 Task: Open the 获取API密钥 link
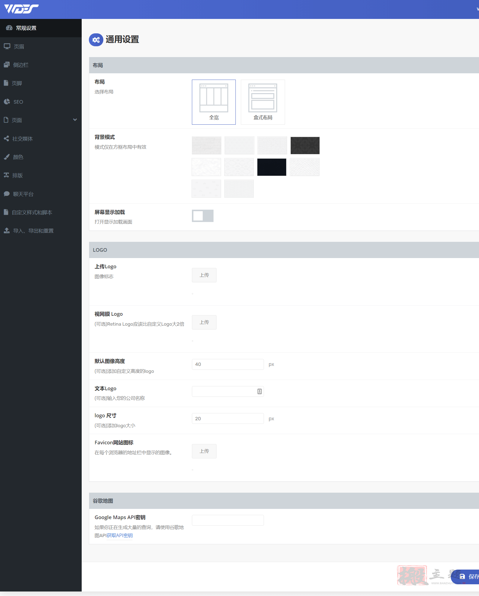pyautogui.click(x=120, y=536)
